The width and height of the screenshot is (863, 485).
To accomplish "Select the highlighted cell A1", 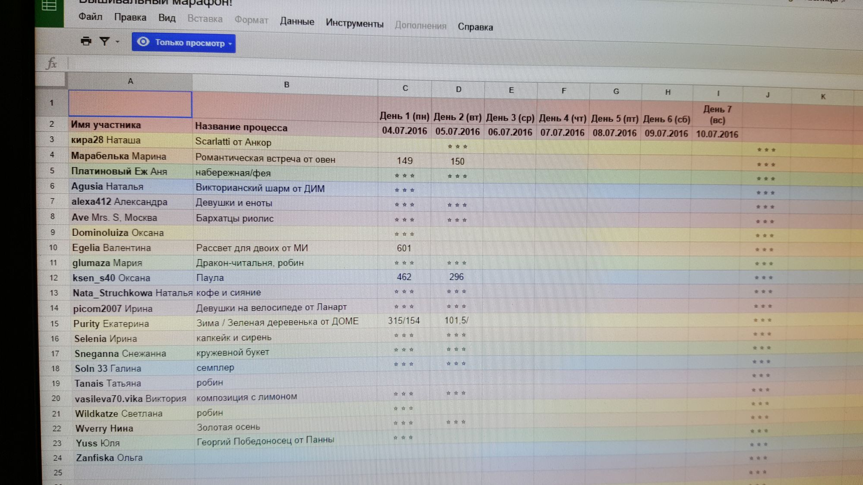I will coord(130,104).
